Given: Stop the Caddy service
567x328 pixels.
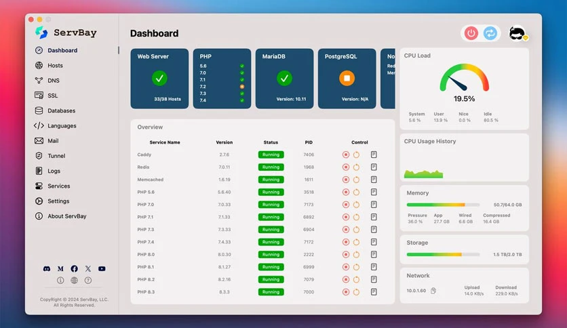Looking at the screenshot, I should point(346,155).
